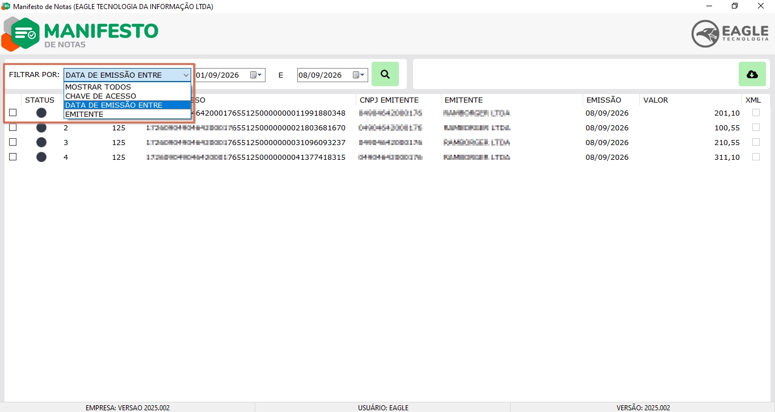This screenshot has width=775, height=412.
Task: Click the green magnifier search button
Action: click(x=385, y=74)
